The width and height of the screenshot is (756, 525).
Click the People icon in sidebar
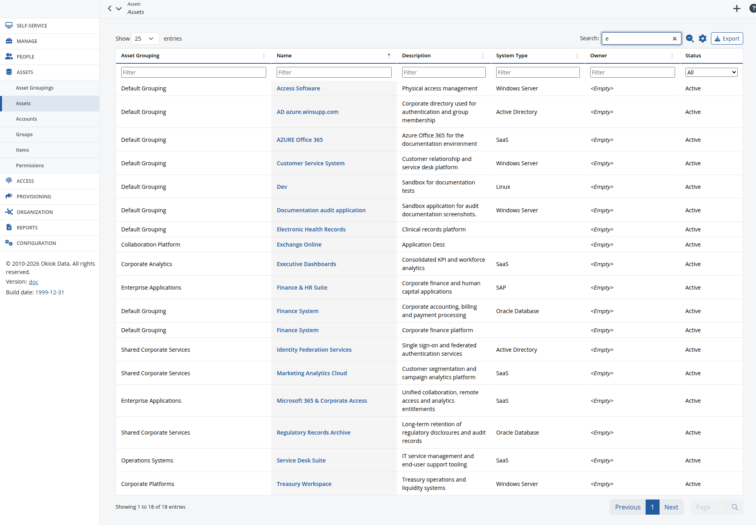(x=9, y=57)
